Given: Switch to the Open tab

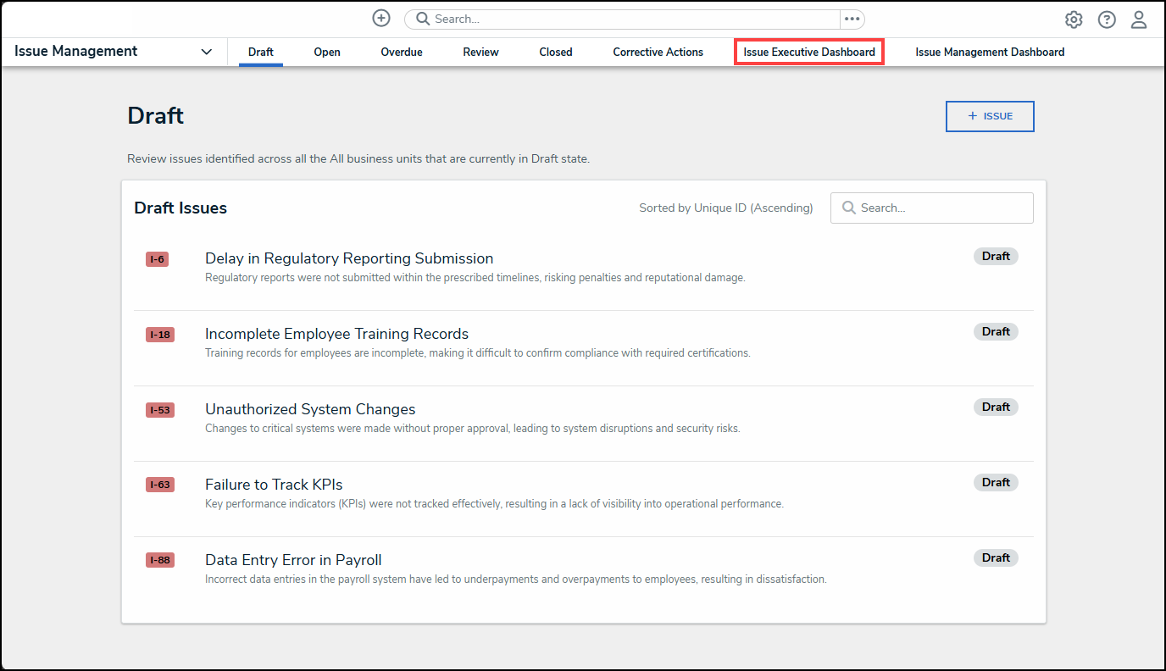Looking at the screenshot, I should tap(327, 52).
